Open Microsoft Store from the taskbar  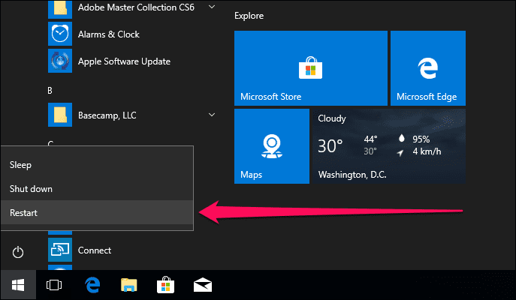pyautogui.click(x=165, y=284)
